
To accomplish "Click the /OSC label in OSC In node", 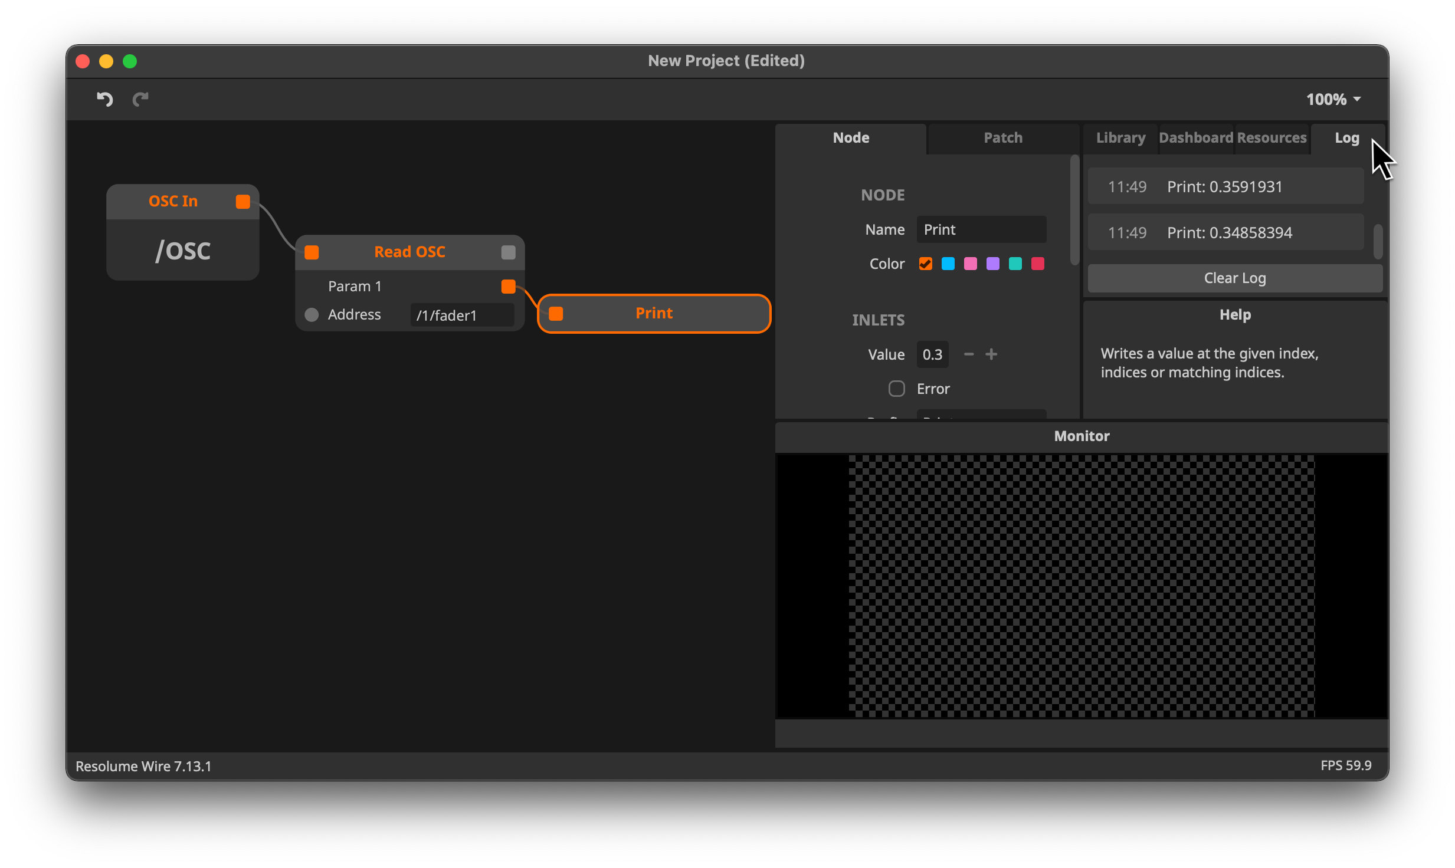I will point(183,251).
